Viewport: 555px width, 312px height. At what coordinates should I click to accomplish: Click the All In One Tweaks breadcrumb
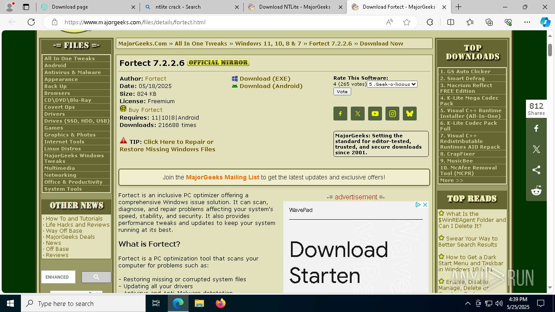click(x=201, y=43)
